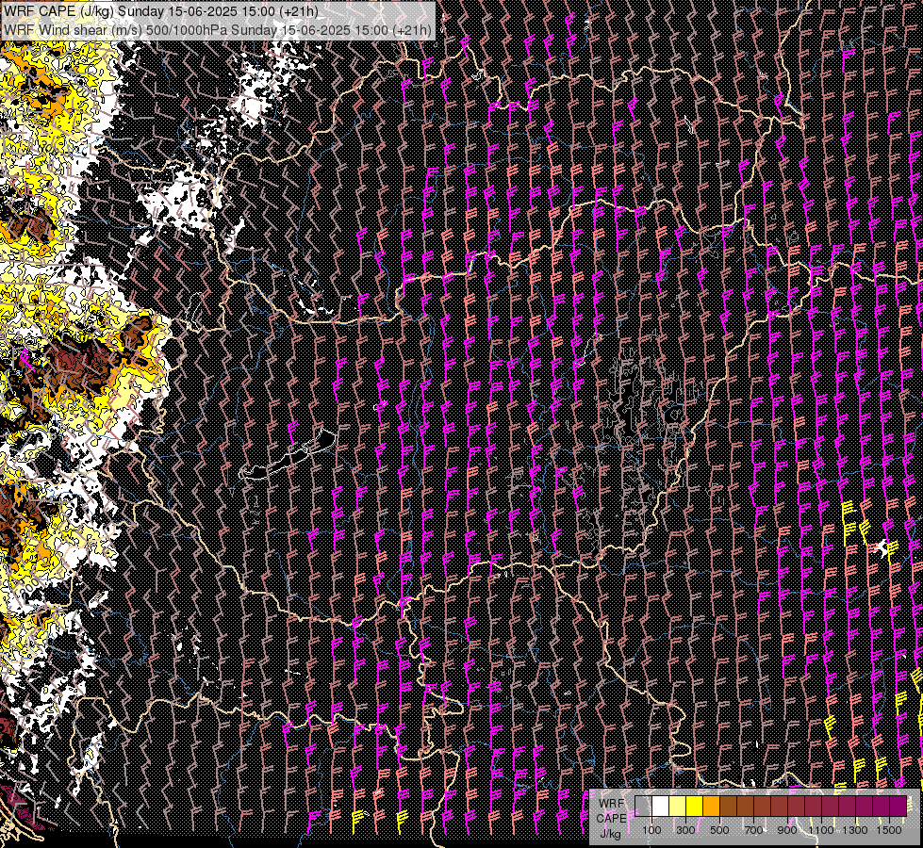The width and height of the screenshot is (923, 848).
Task: Select the gray first CAPE legend swatch
Action: click(x=643, y=807)
